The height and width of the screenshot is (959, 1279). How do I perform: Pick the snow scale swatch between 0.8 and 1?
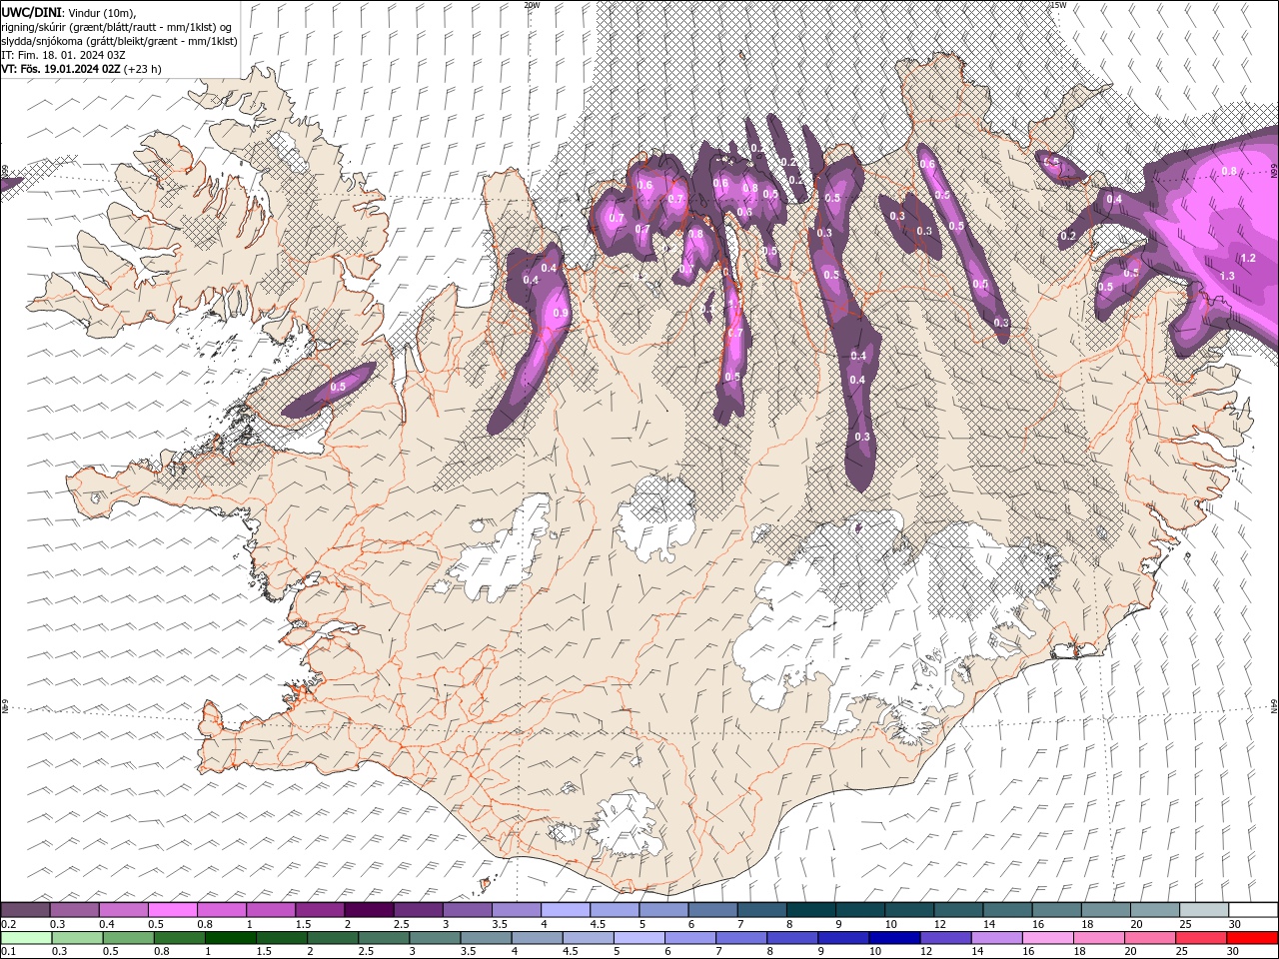tap(223, 910)
